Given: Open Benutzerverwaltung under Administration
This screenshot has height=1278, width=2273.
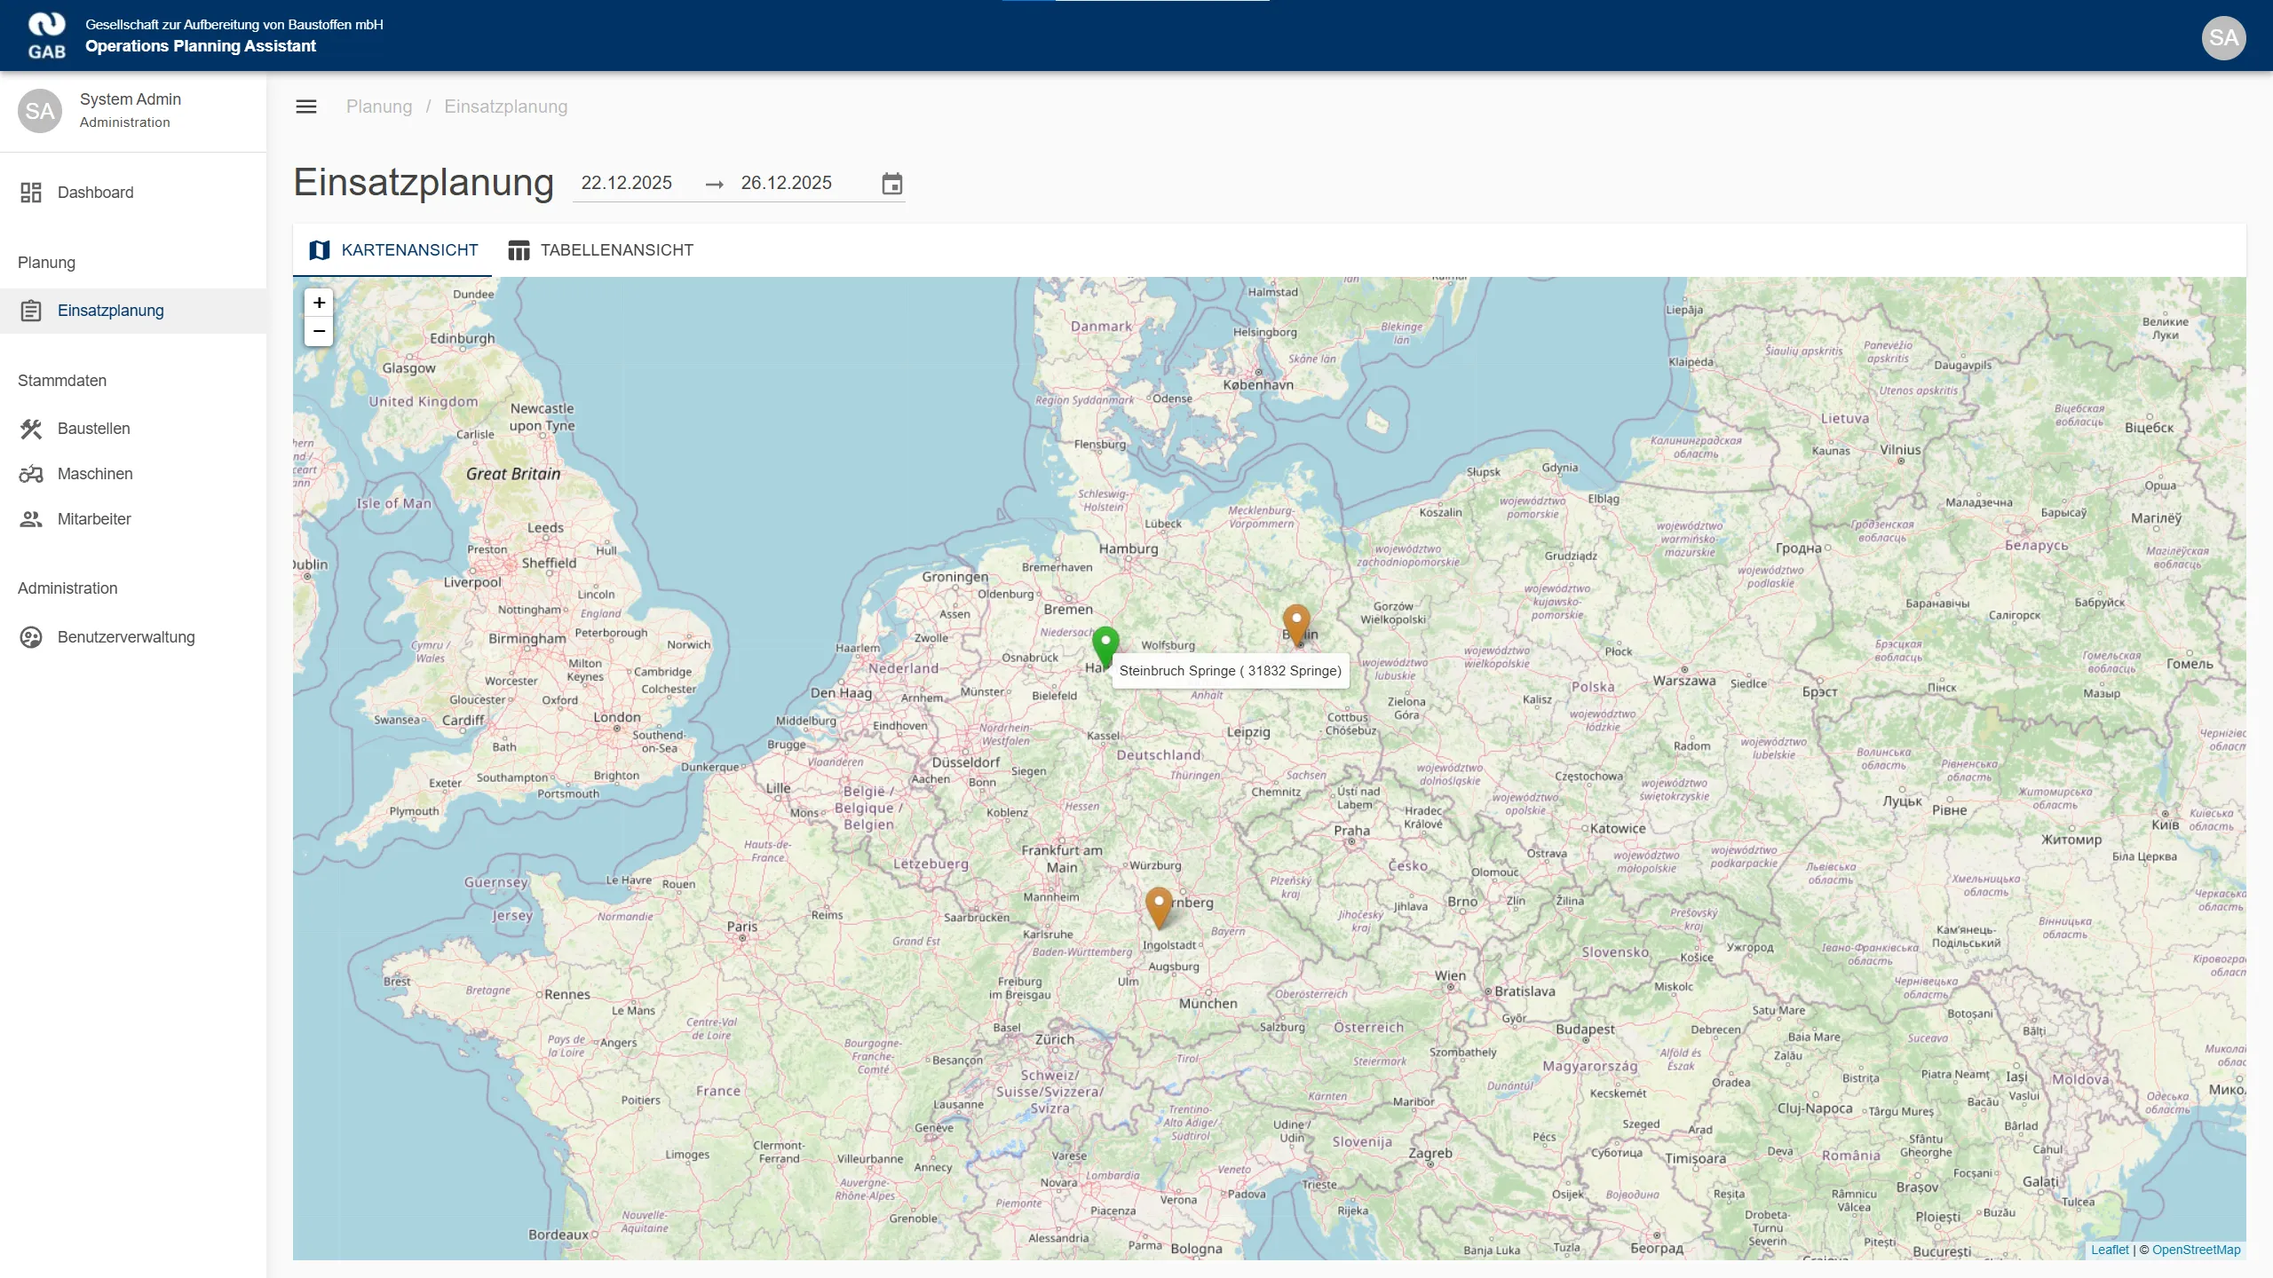Looking at the screenshot, I should click(x=125, y=637).
